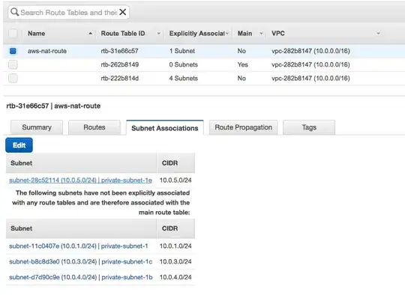Open the Tags tab

[309, 127]
